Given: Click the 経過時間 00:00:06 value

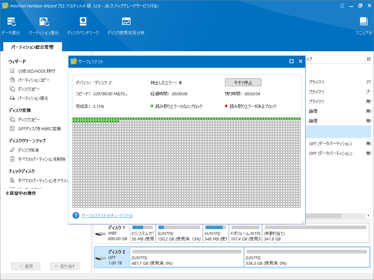Looking at the screenshot, I should coord(179,94).
